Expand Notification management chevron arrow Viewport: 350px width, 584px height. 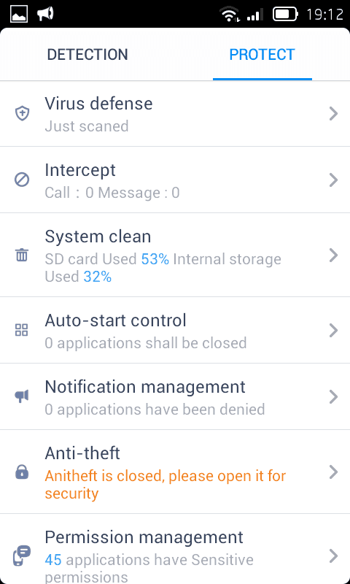pyautogui.click(x=334, y=397)
